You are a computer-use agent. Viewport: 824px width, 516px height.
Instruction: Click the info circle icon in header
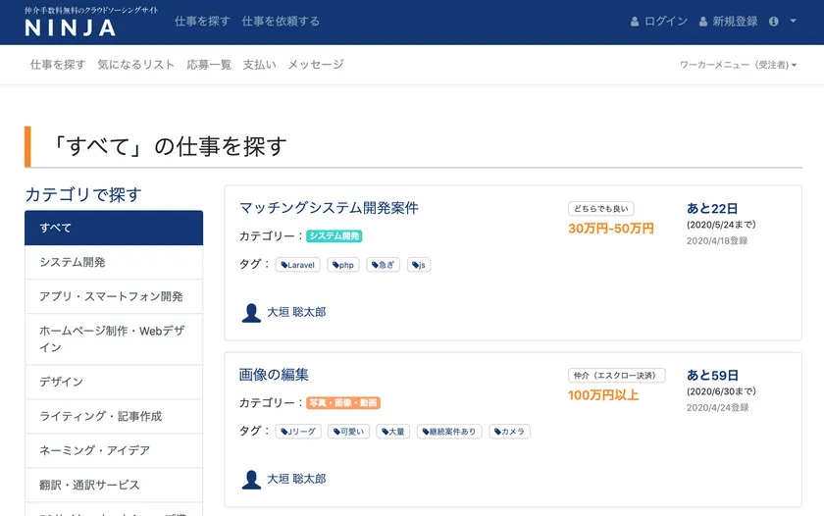[x=774, y=21]
